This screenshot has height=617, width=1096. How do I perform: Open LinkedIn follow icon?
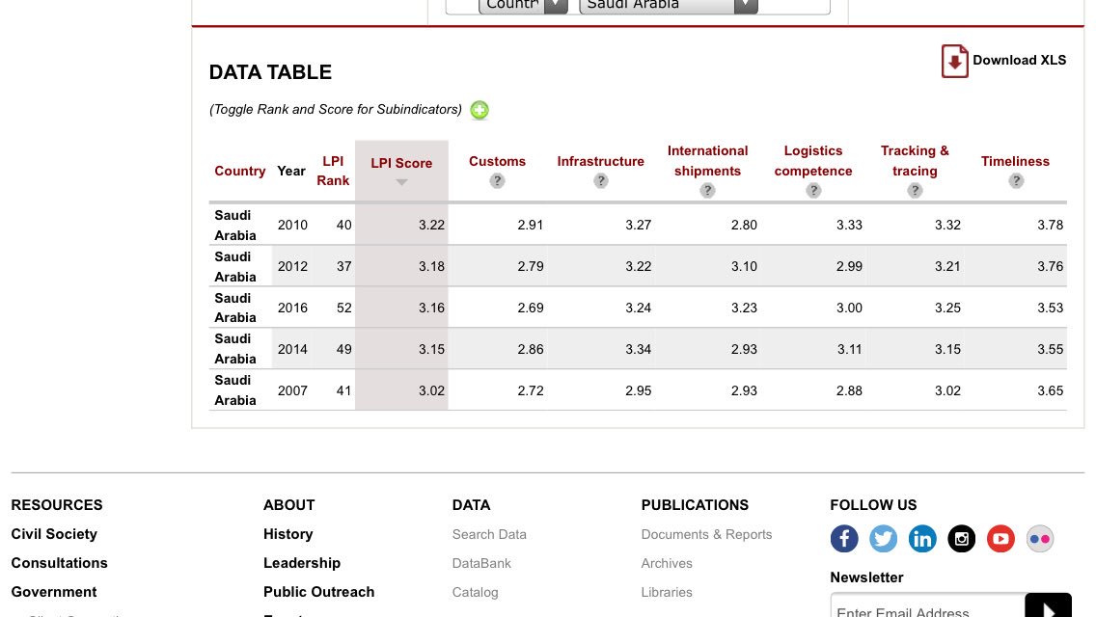pos(922,539)
